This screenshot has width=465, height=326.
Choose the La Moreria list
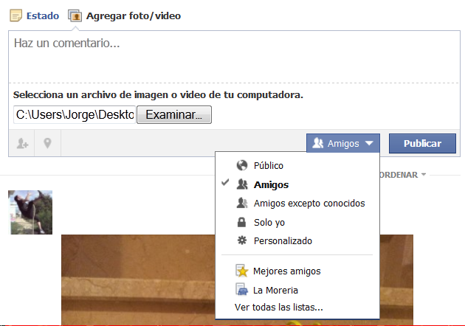coord(297,290)
